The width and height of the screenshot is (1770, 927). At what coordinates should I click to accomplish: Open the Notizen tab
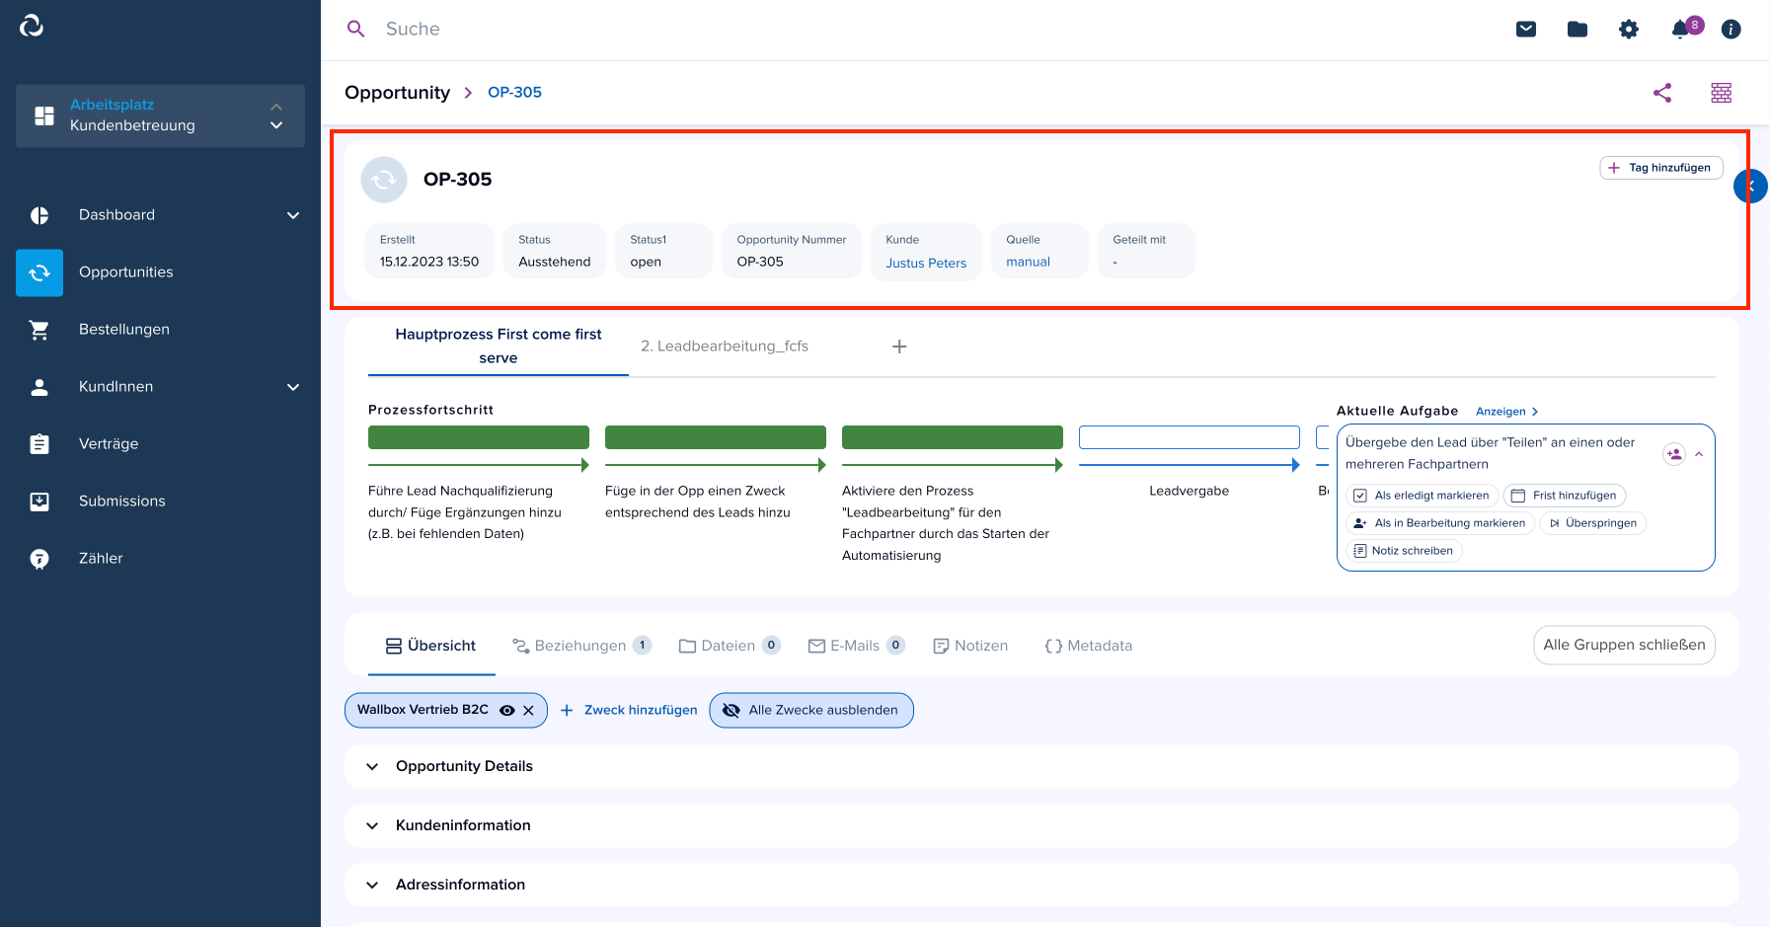coord(970,646)
